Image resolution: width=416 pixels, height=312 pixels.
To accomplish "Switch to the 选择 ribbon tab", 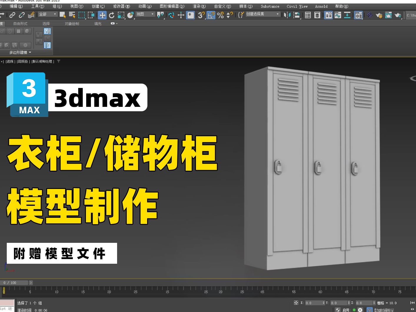I will pos(46,24).
